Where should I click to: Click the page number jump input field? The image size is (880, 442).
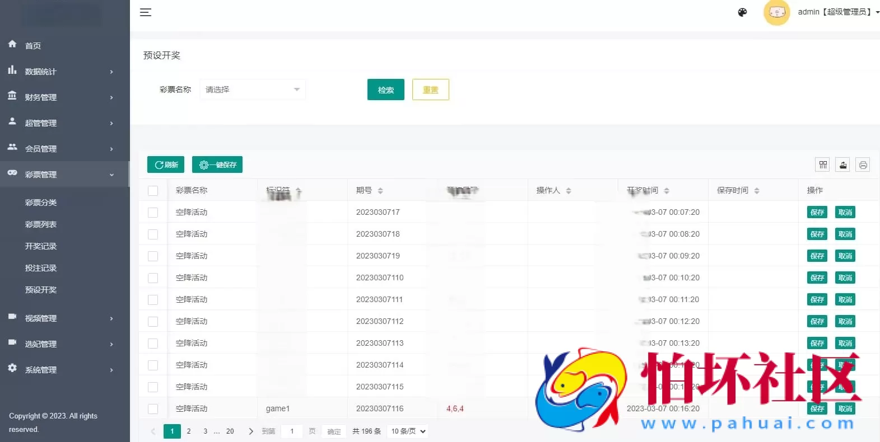tap(292, 431)
